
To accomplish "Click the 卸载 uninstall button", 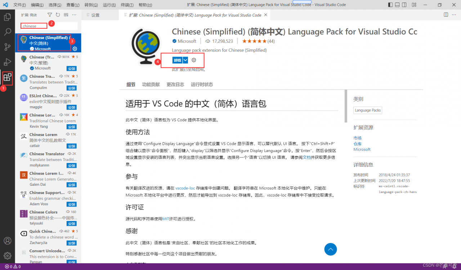I will 178,60.
